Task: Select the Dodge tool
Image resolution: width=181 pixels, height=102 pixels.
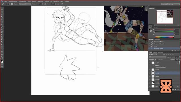Action: coord(2,42)
